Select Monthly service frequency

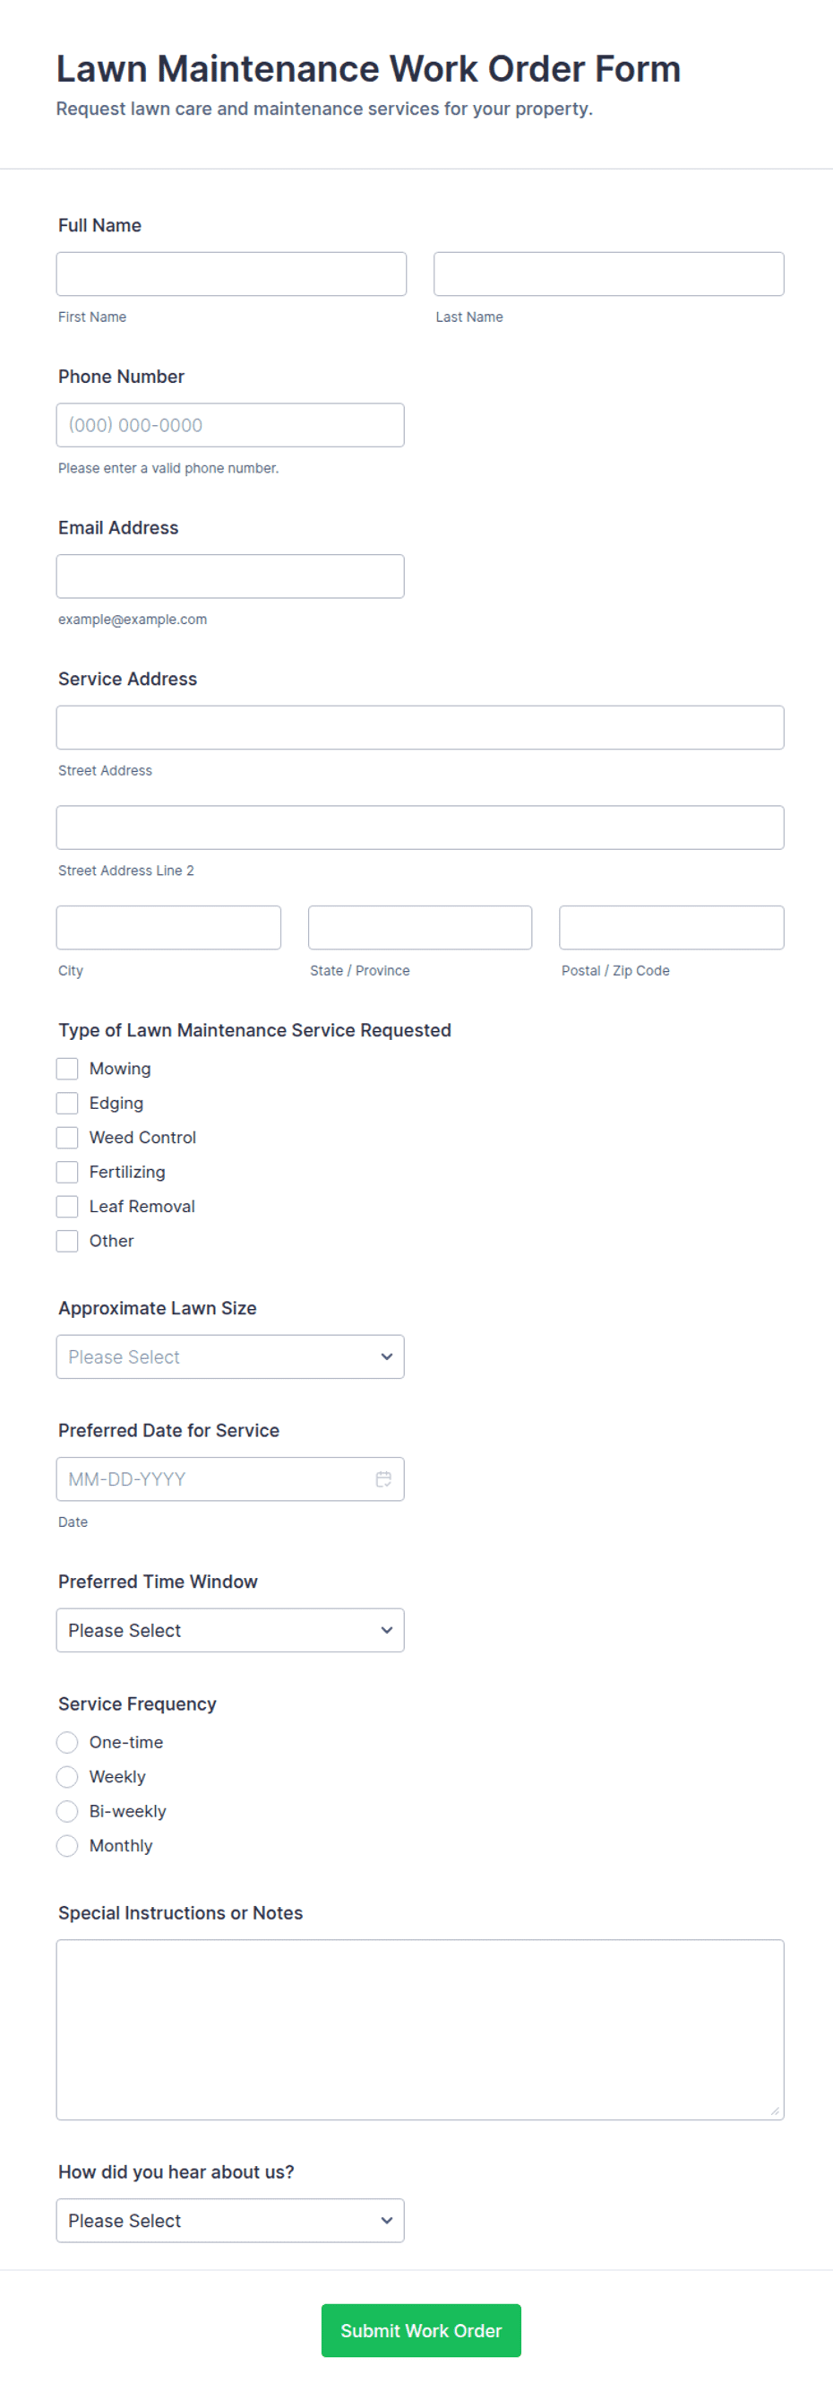pos(67,1845)
